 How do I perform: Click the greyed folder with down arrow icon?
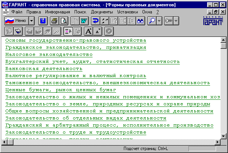[29, 31]
